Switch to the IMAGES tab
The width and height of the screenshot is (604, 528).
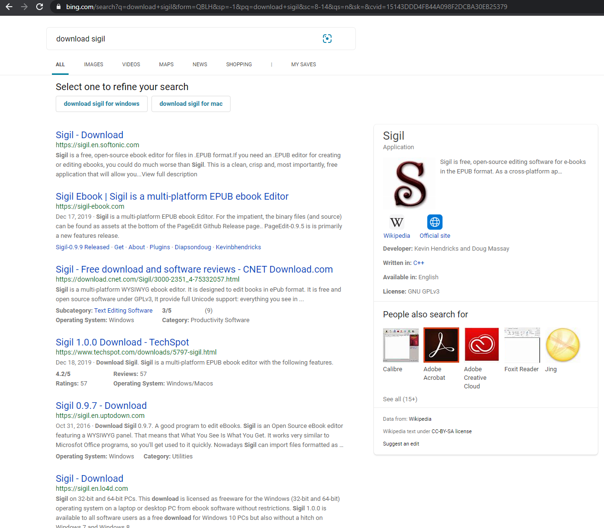coord(93,64)
